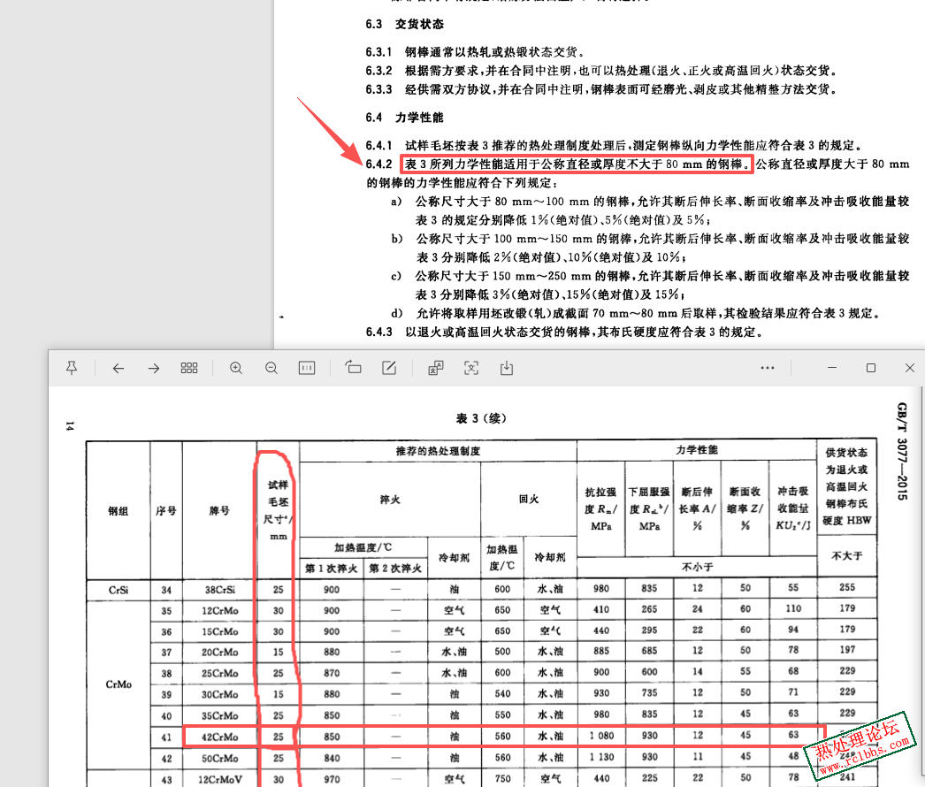Pin the image viewer window on top

click(72, 368)
